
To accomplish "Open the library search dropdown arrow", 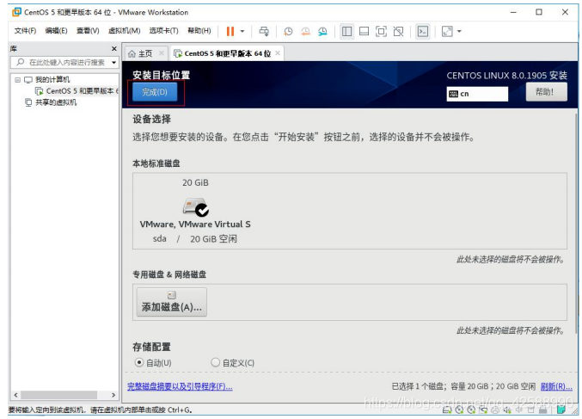I will [113, 62].
